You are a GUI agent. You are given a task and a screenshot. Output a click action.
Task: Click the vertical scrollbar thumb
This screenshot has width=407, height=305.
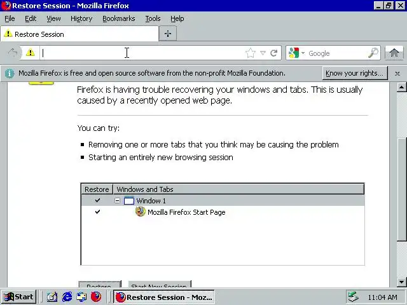[401, 189]
